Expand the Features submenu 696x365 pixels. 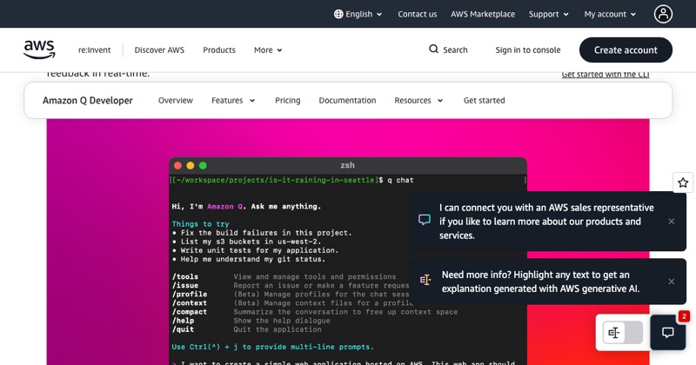click(233, 101)
